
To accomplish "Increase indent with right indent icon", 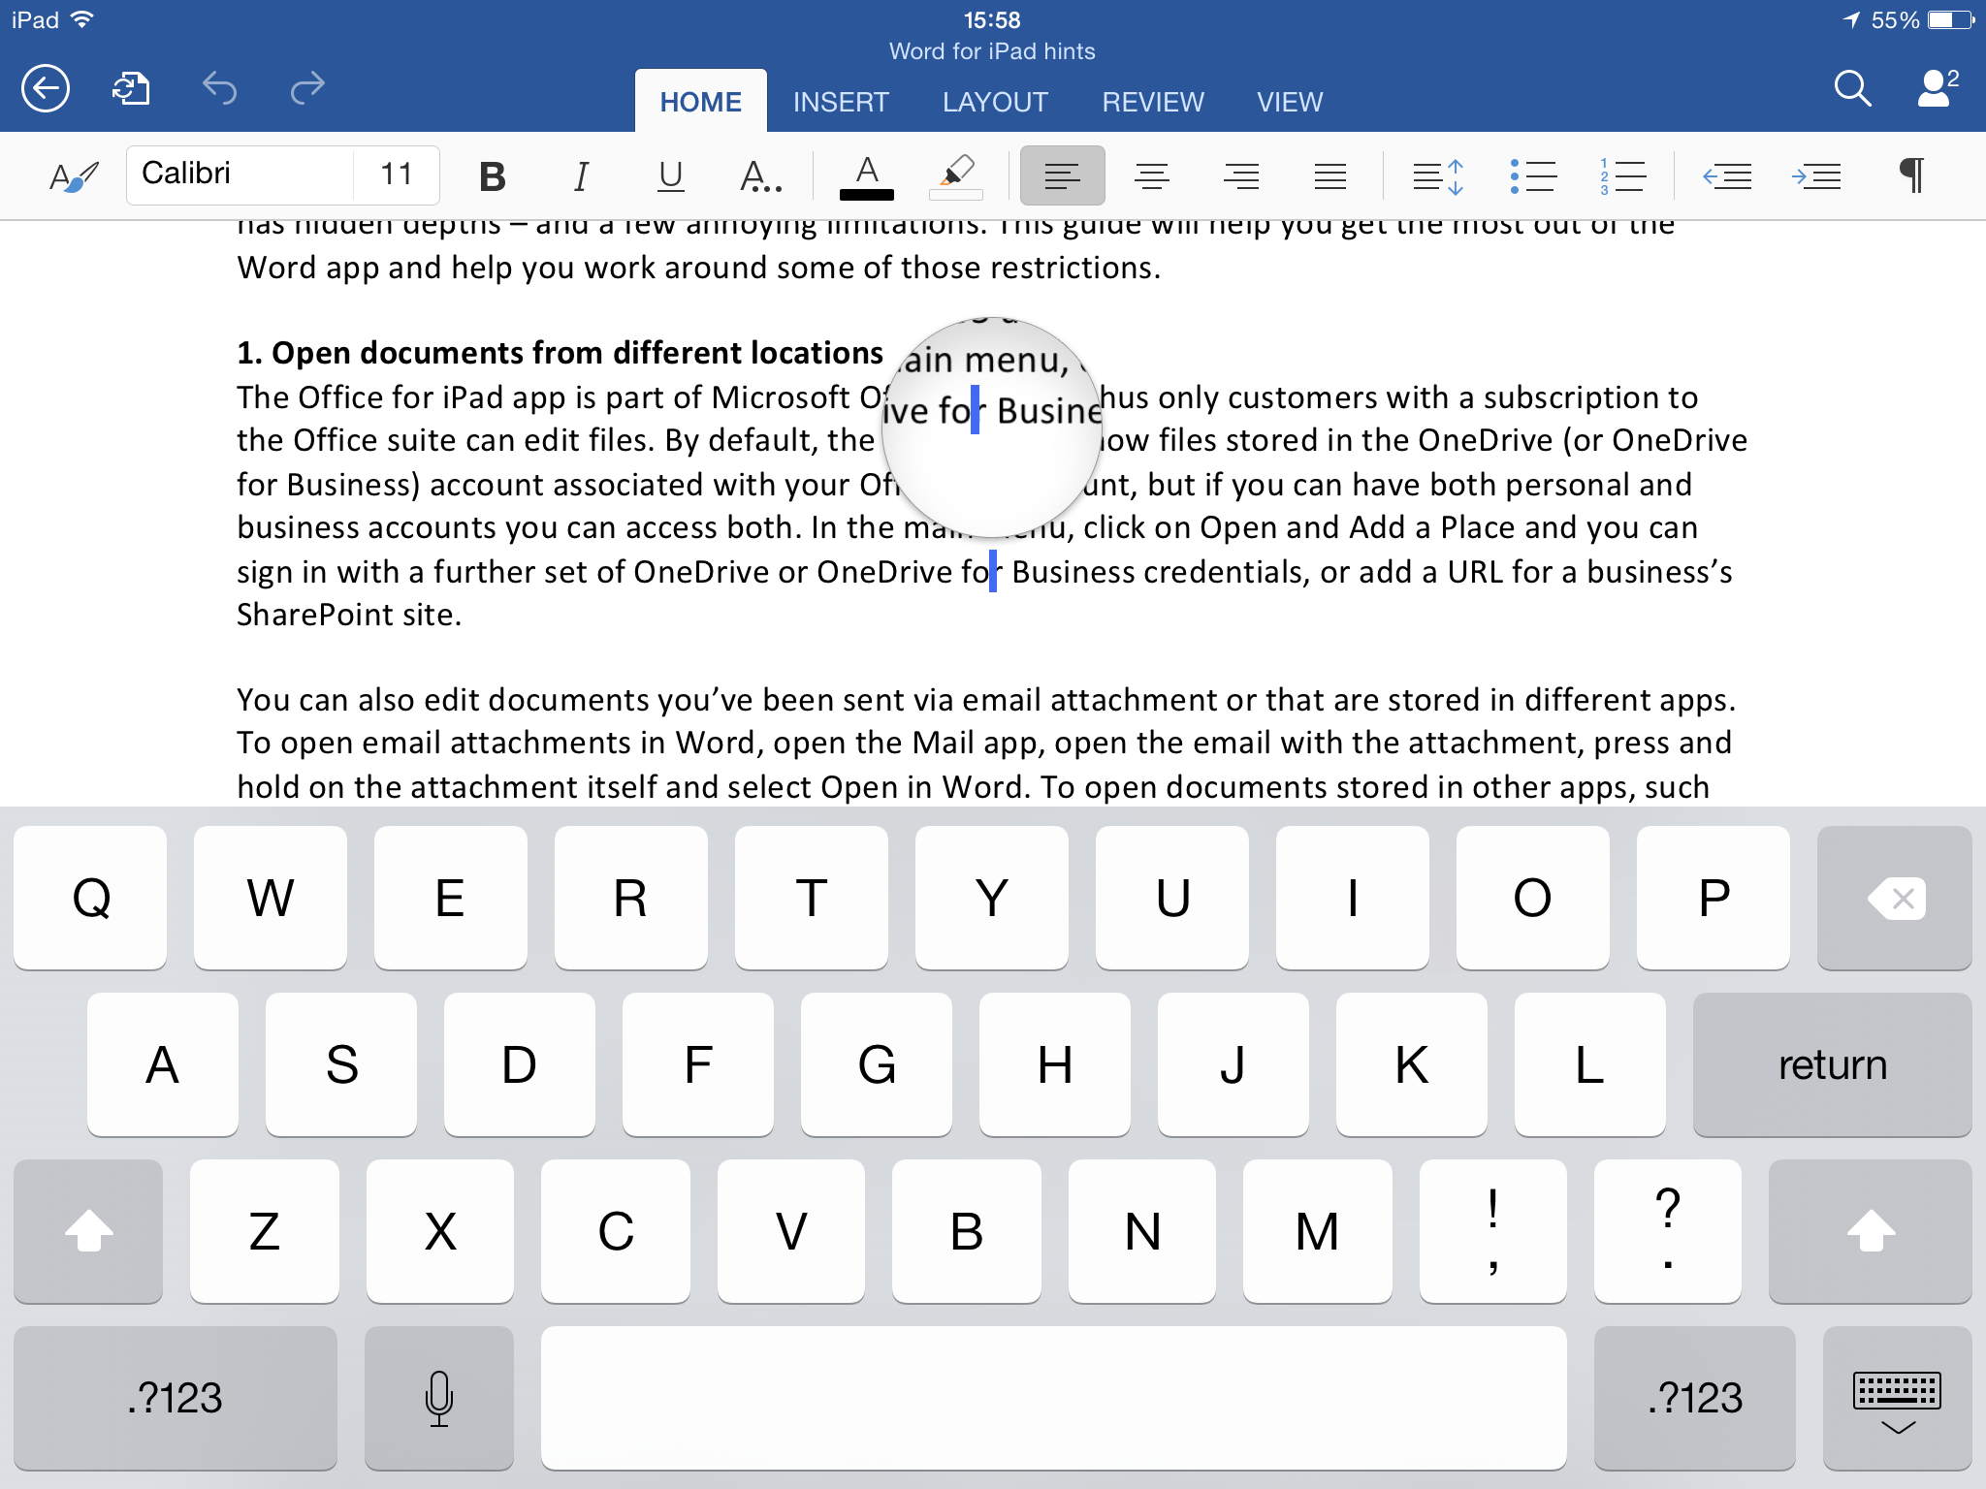I will (1815, 176).
